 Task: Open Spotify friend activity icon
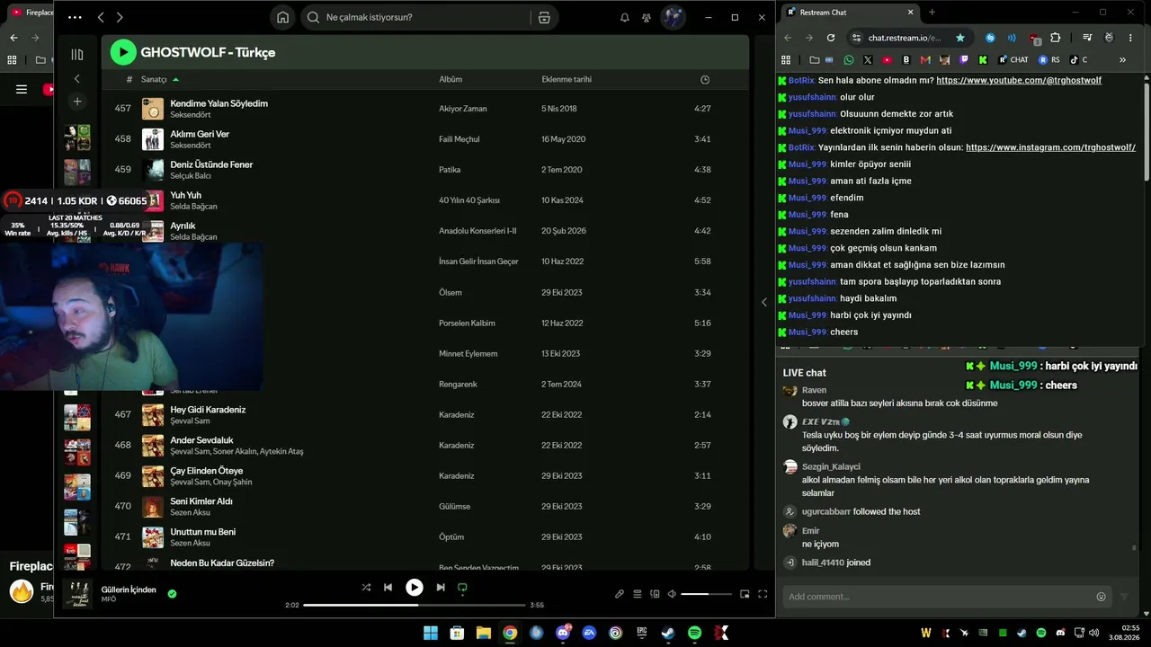[647, 17]
